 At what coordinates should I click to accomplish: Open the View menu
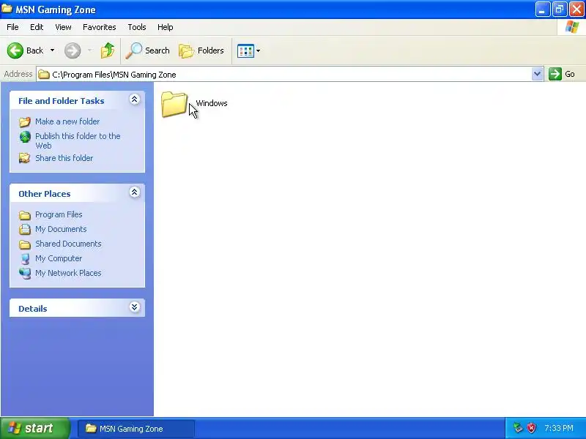[63, 27]
